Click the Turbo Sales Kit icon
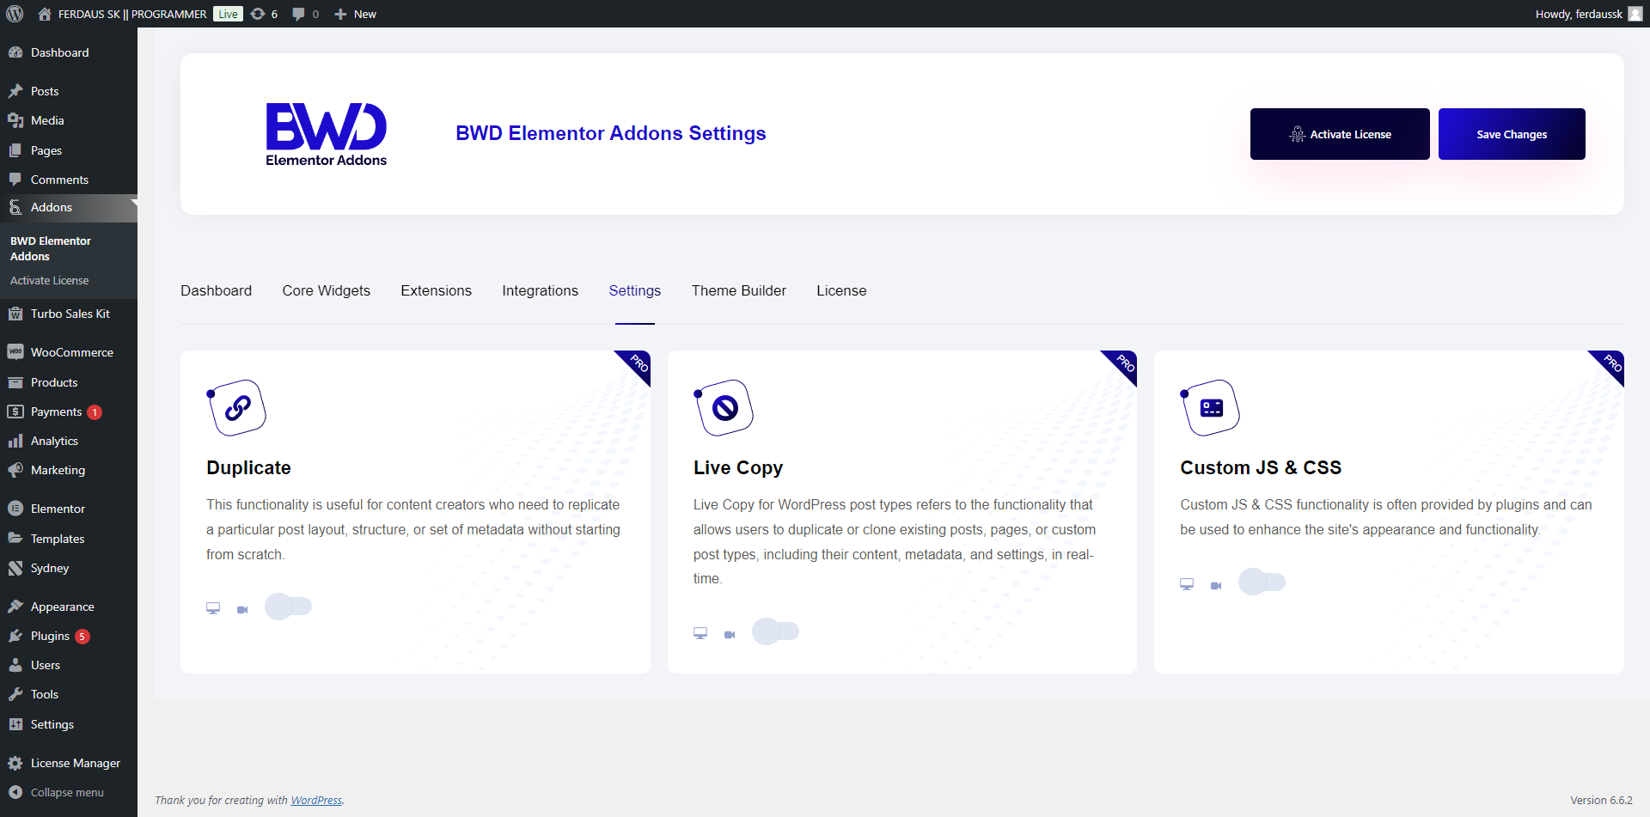Viewport: 1650px width, 817px height. 15,314
